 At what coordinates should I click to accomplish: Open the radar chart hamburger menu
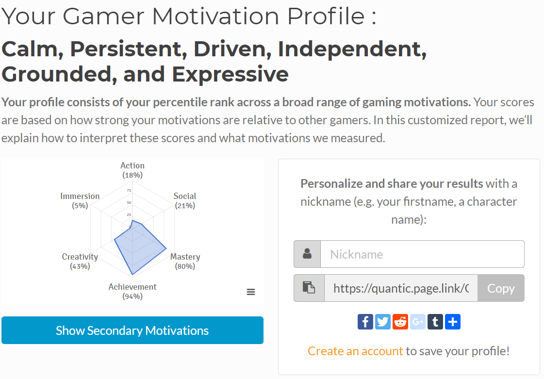tap(251, 292)
